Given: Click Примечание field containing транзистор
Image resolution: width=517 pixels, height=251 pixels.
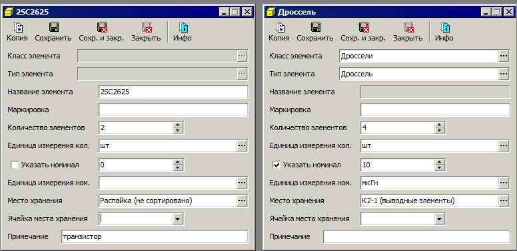Looking at the screenshot, I should [x=155, y=236].
